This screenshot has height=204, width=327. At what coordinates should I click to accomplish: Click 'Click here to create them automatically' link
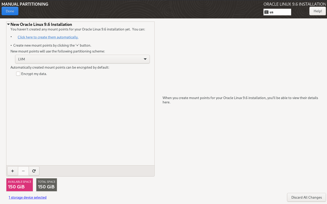48,37
